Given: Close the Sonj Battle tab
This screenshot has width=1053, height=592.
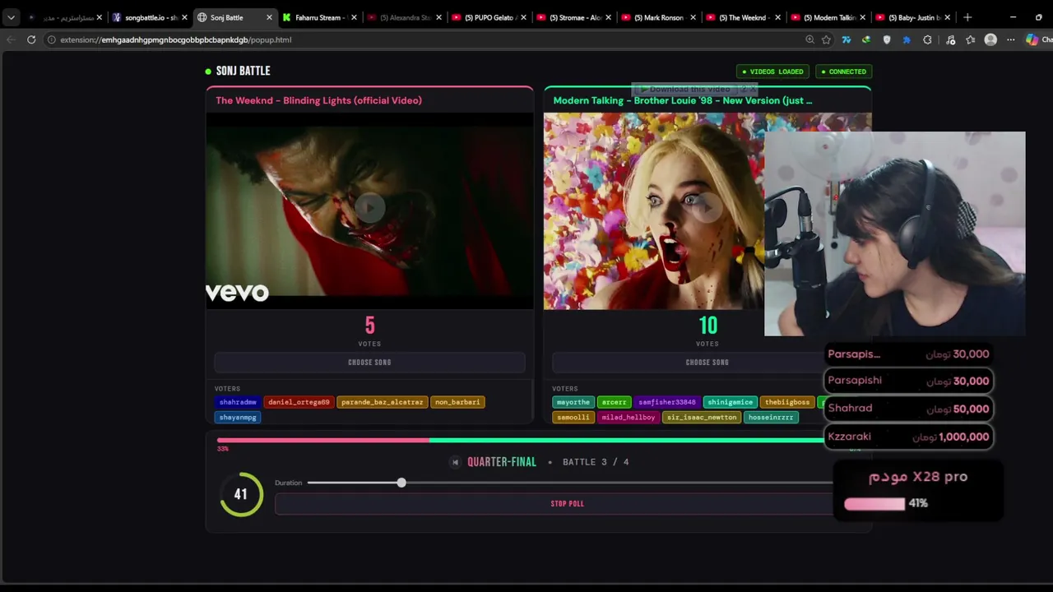Looking at the screenshot, I should 269,17.
